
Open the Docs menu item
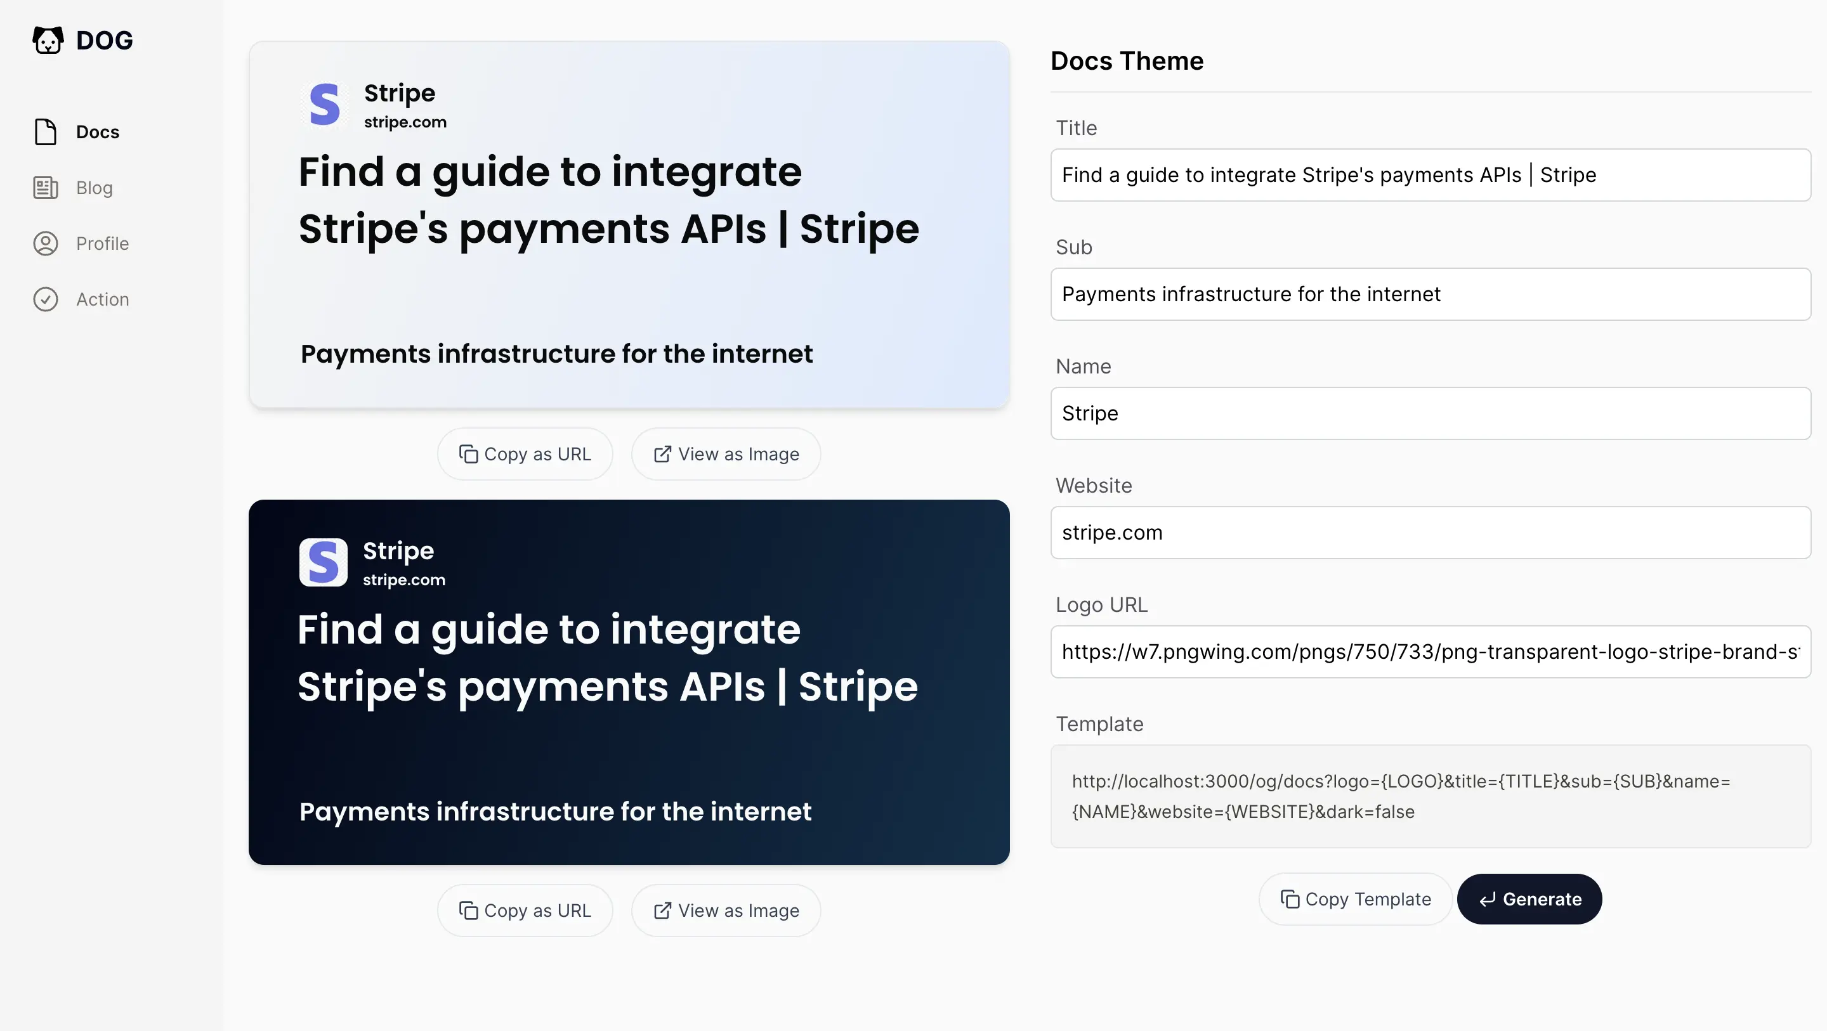click(97, 132)
